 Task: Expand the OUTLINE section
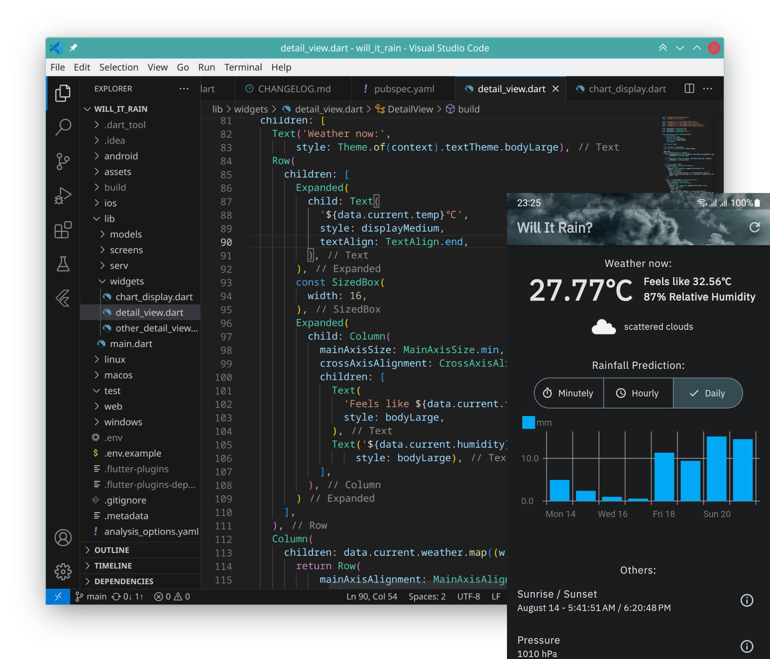click(x=140, y=550)
